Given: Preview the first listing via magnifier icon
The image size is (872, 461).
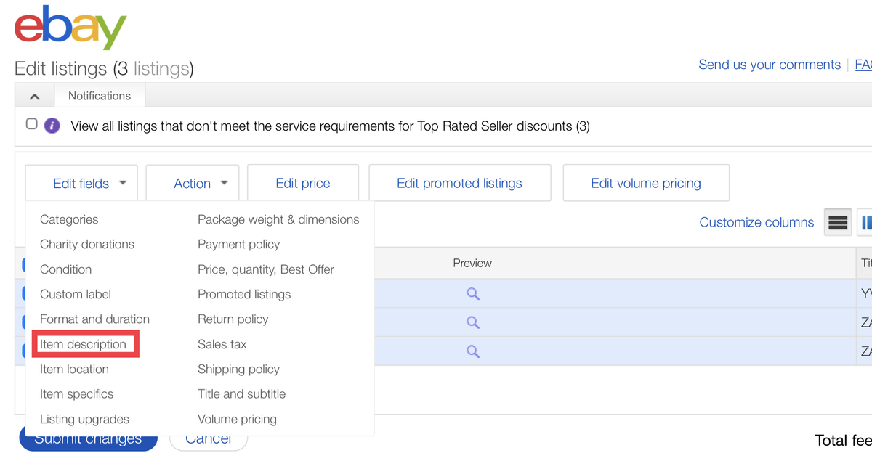Looking at the screenshot, I should [473, 294].
